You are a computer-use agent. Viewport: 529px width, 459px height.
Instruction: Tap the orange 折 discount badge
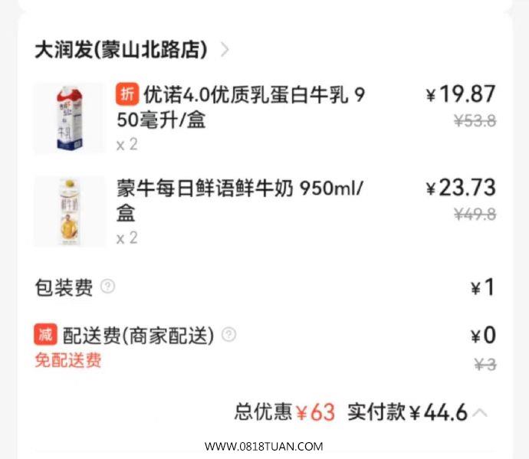click(127, 93)
